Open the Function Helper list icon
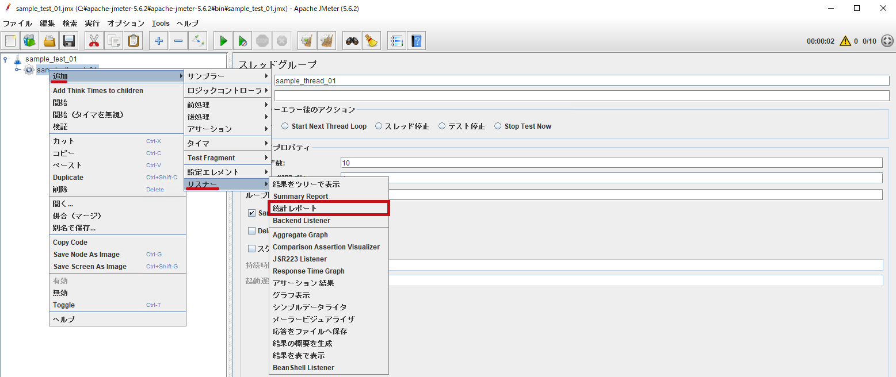This screenshot has width=896, height=377. (397, 41)
